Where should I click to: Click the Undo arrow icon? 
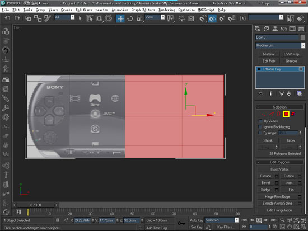point(7,18)
